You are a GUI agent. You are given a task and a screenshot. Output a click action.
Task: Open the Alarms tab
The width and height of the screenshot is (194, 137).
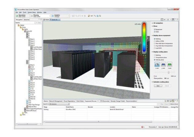coord(46,101)
